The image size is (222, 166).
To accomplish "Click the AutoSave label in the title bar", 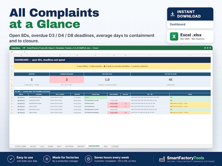I will 16,48.
